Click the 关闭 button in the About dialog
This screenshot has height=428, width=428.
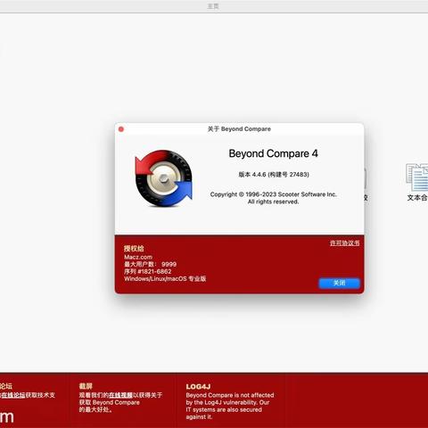(339, 283)
